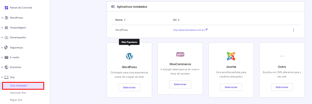This screenshot has height=104, width=312.
Task: Click the Desempenho sidebar label
Action: coord(18,37)
